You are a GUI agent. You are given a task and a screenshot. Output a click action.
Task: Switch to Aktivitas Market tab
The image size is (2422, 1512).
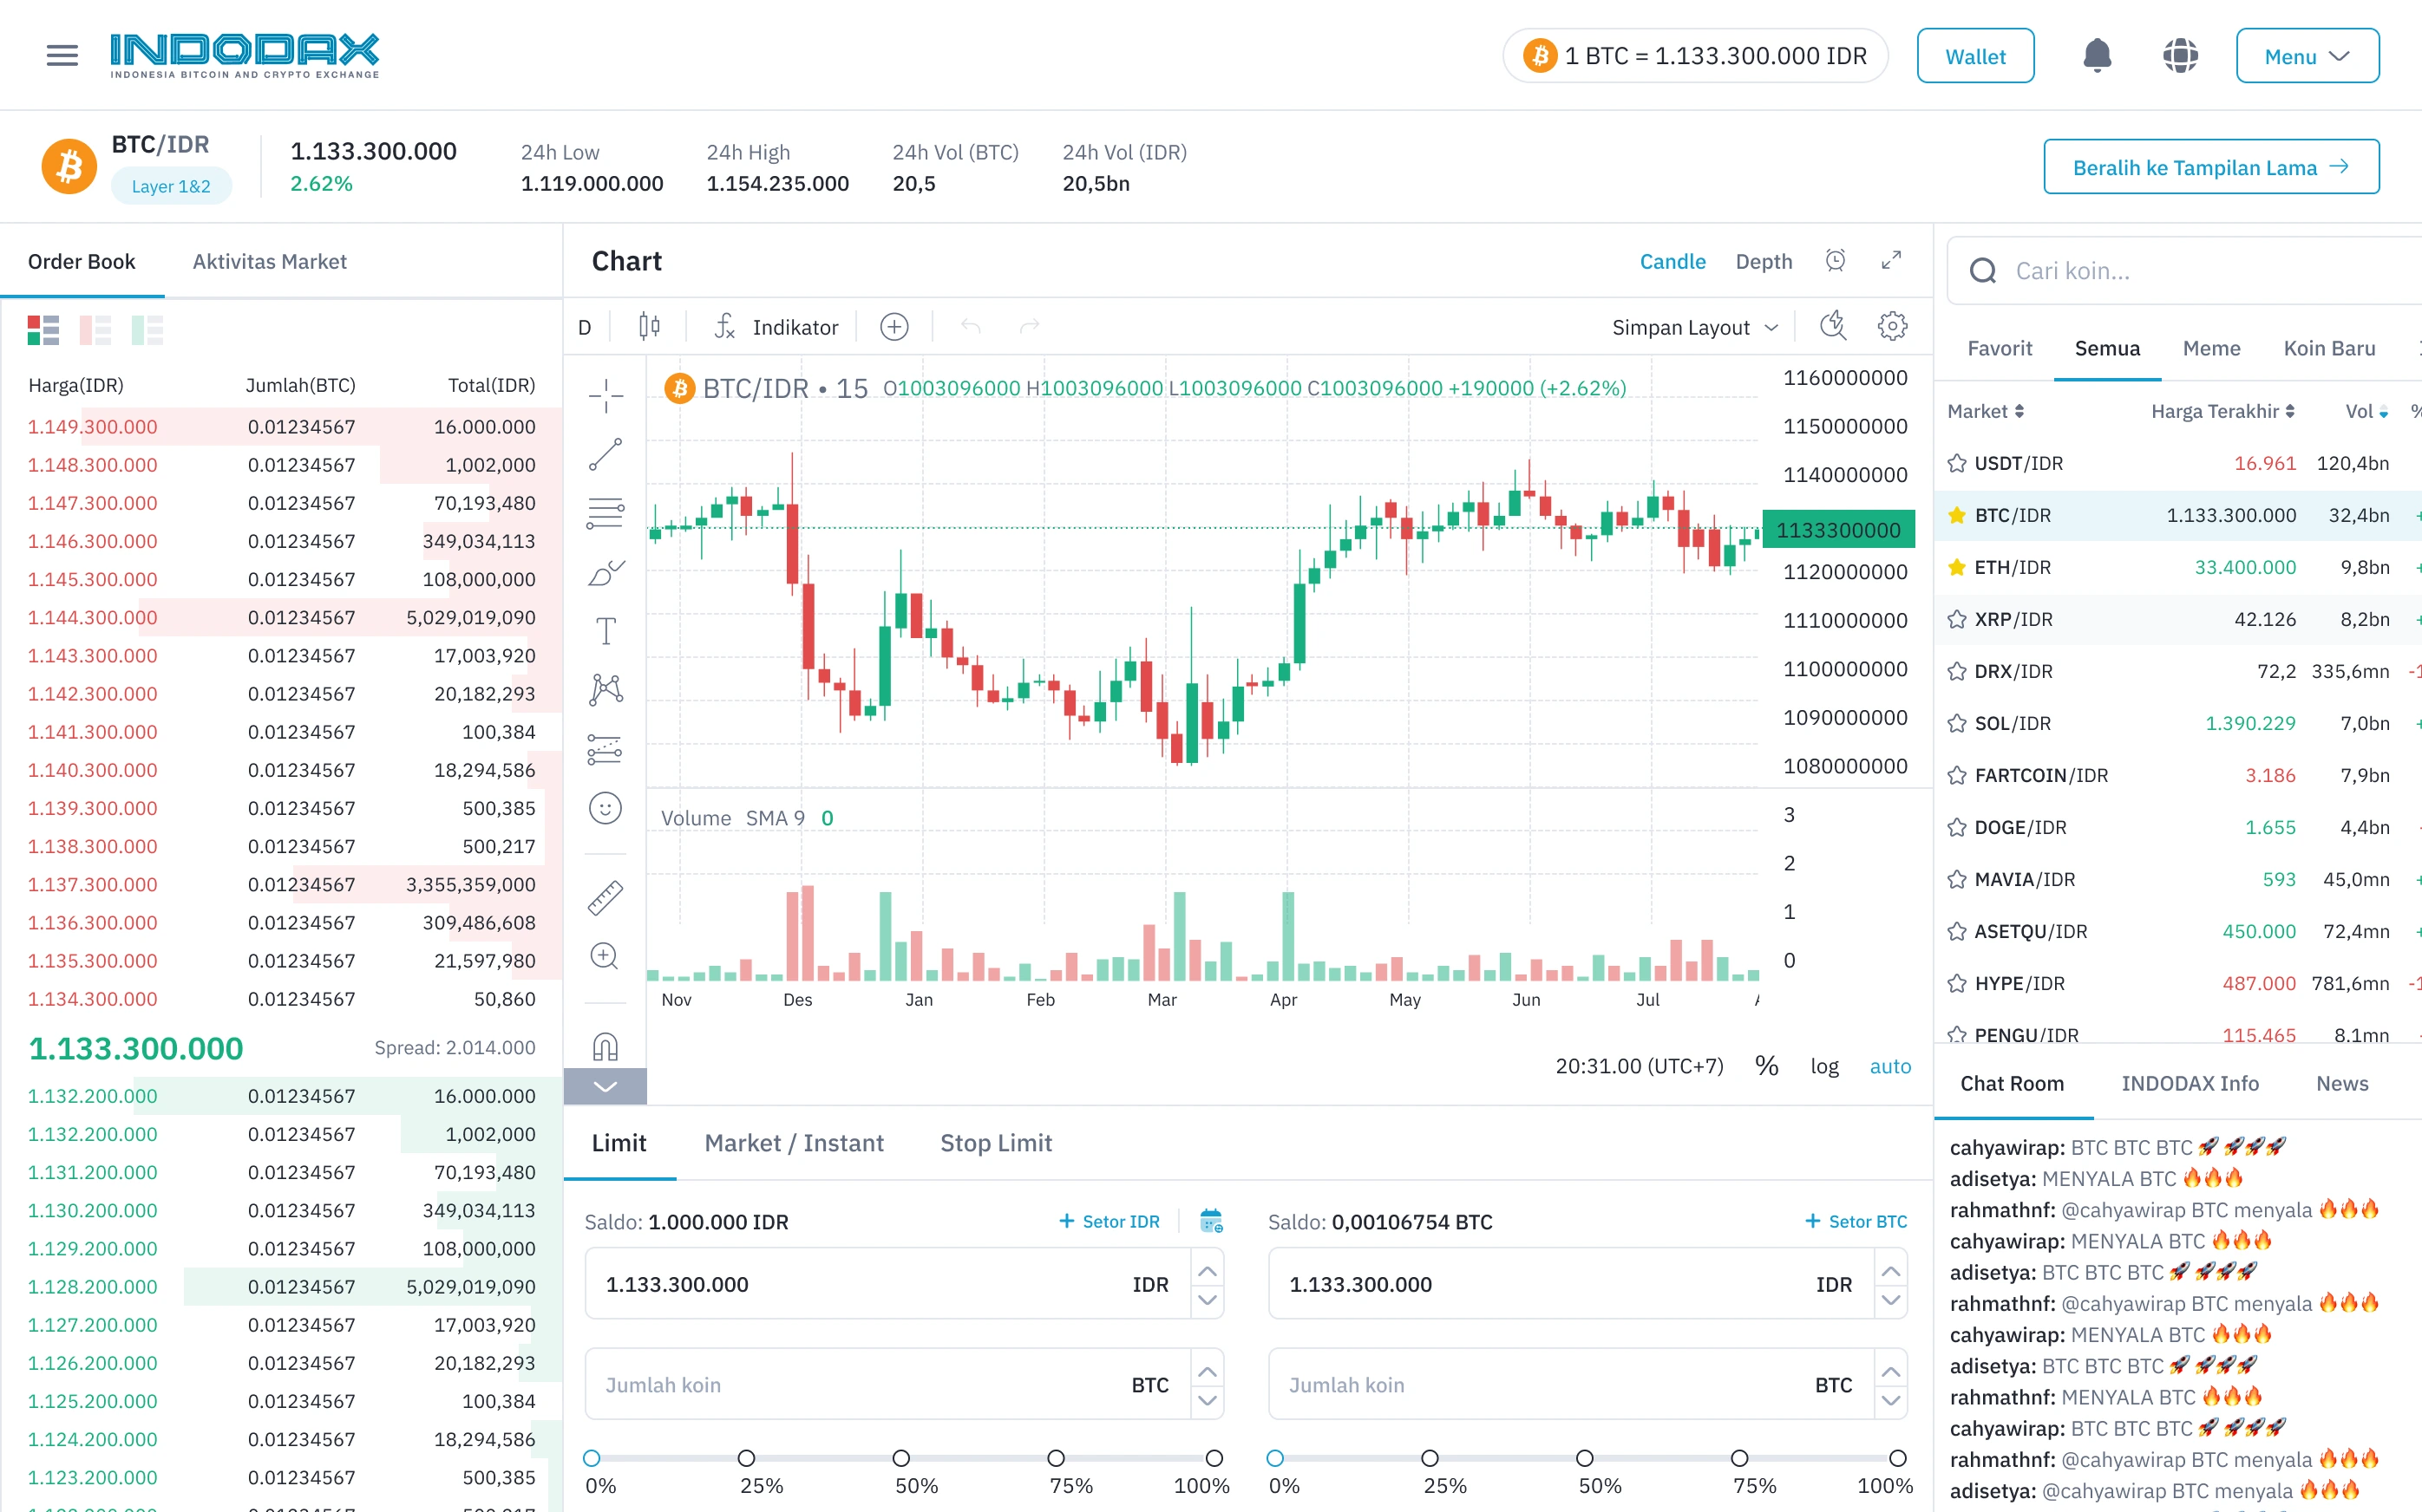point(270,261)
